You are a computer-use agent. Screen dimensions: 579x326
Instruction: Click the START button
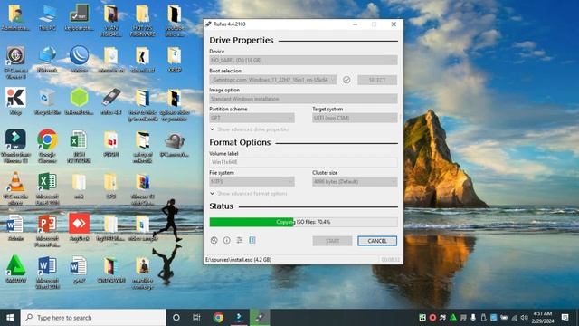(x=332, y=241)
